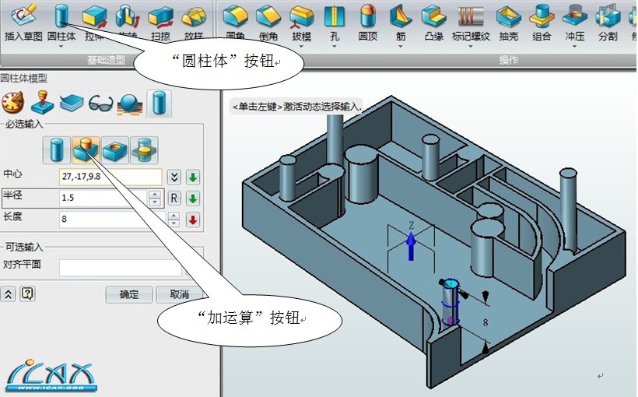The height and width of the screenshot is (397, 638).
Task: Click the 中心 coordinate input field
Action: [x=110, y=177]
